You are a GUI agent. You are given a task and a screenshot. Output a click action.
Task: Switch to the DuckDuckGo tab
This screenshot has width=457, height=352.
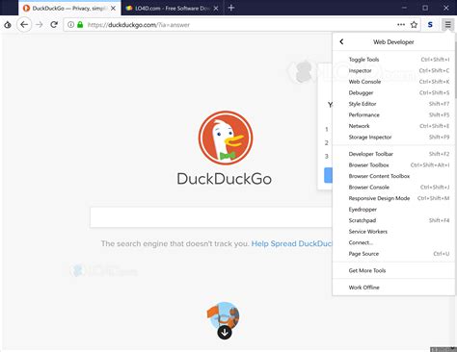69,9
